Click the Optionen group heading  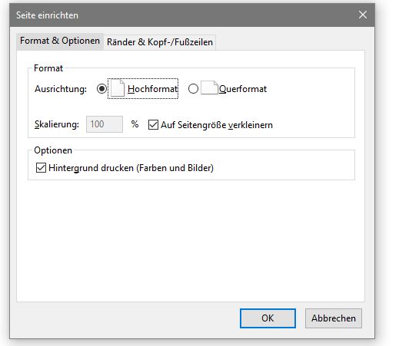[53, 150]
